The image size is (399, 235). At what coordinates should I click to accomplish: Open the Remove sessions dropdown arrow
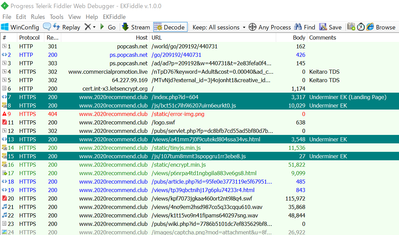pos(94,27)
